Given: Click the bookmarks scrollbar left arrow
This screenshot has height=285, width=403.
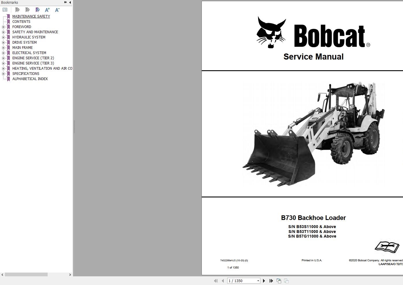Looking at the screenshot, I should click(x=2, y=275).
